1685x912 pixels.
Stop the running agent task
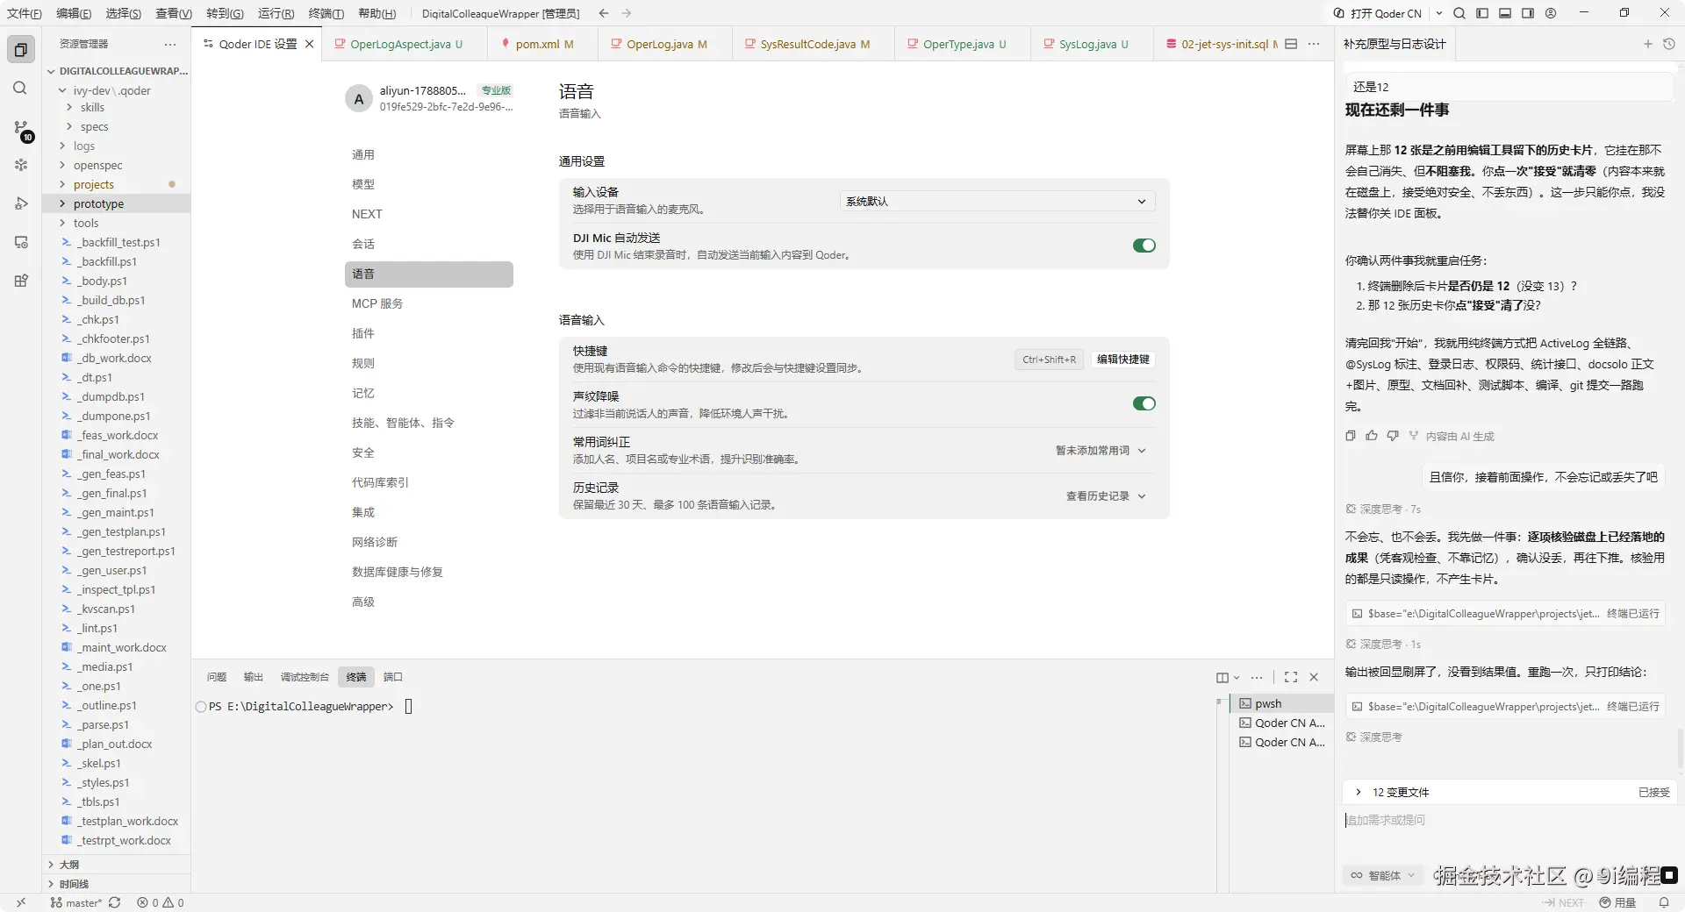click(1668, 875)
